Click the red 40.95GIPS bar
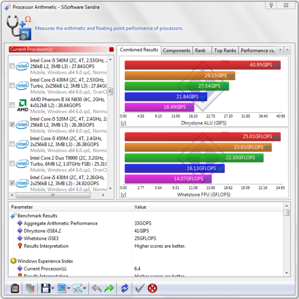The image size is (299, 299). click(x=202, y=65)
